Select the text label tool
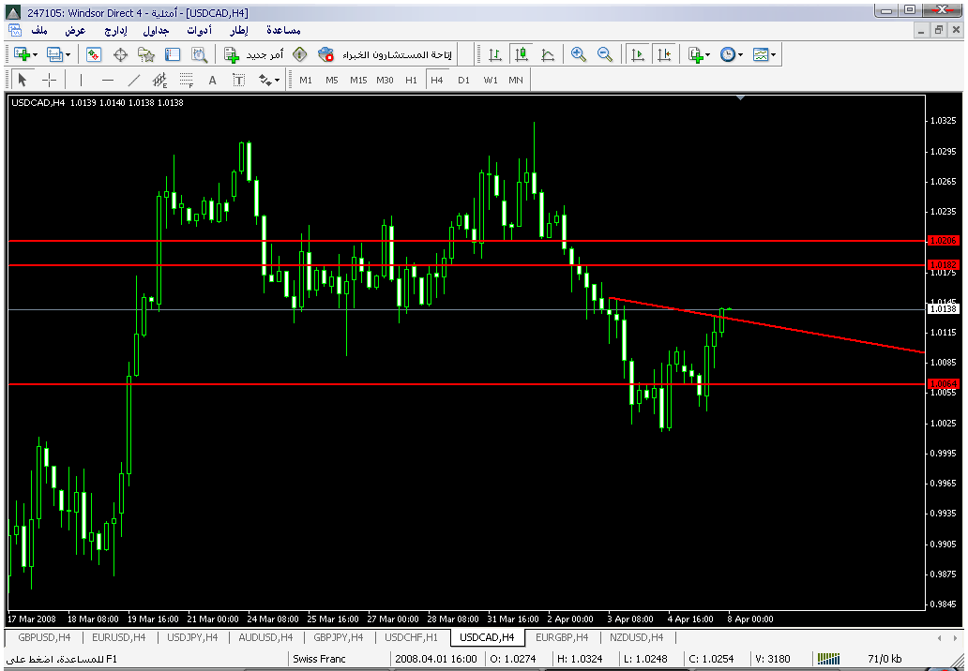This screenshot has width=968, height=671. [x=213, y=80]
